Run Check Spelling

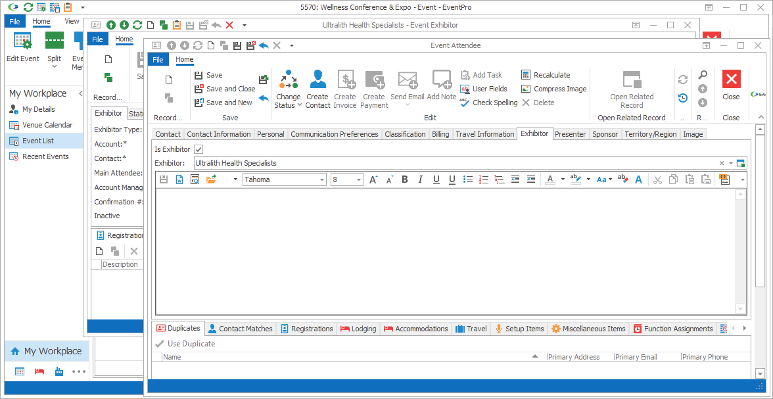click(489, 103)
